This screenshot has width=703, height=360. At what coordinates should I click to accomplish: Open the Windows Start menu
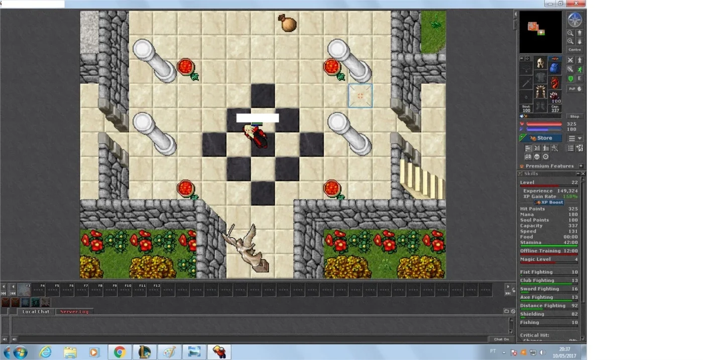click(21, 352)
